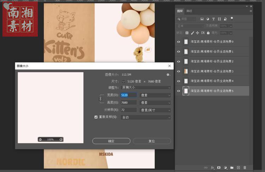Open the layer opacity dropdown arrow
265x172 pixels.
pyautogui.click(x=231, y=26)
